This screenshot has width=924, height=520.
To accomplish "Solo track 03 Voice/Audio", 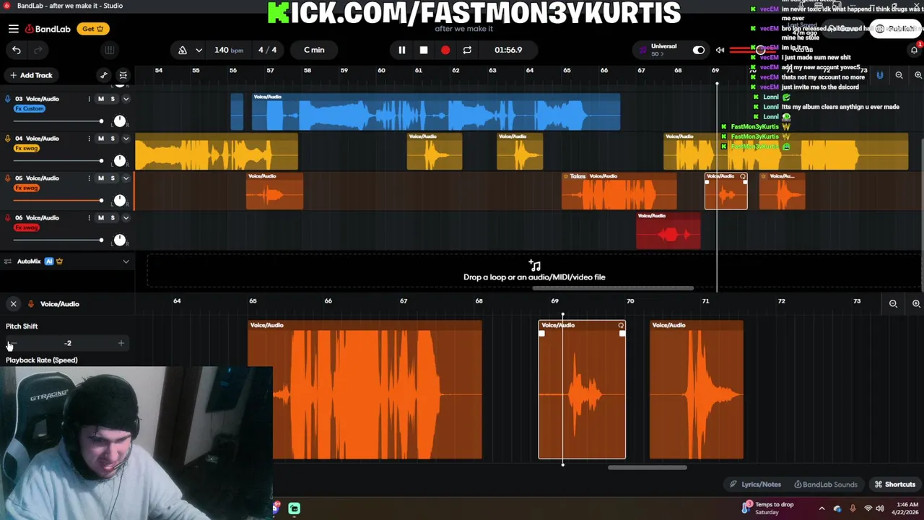I will coord(113,99).
